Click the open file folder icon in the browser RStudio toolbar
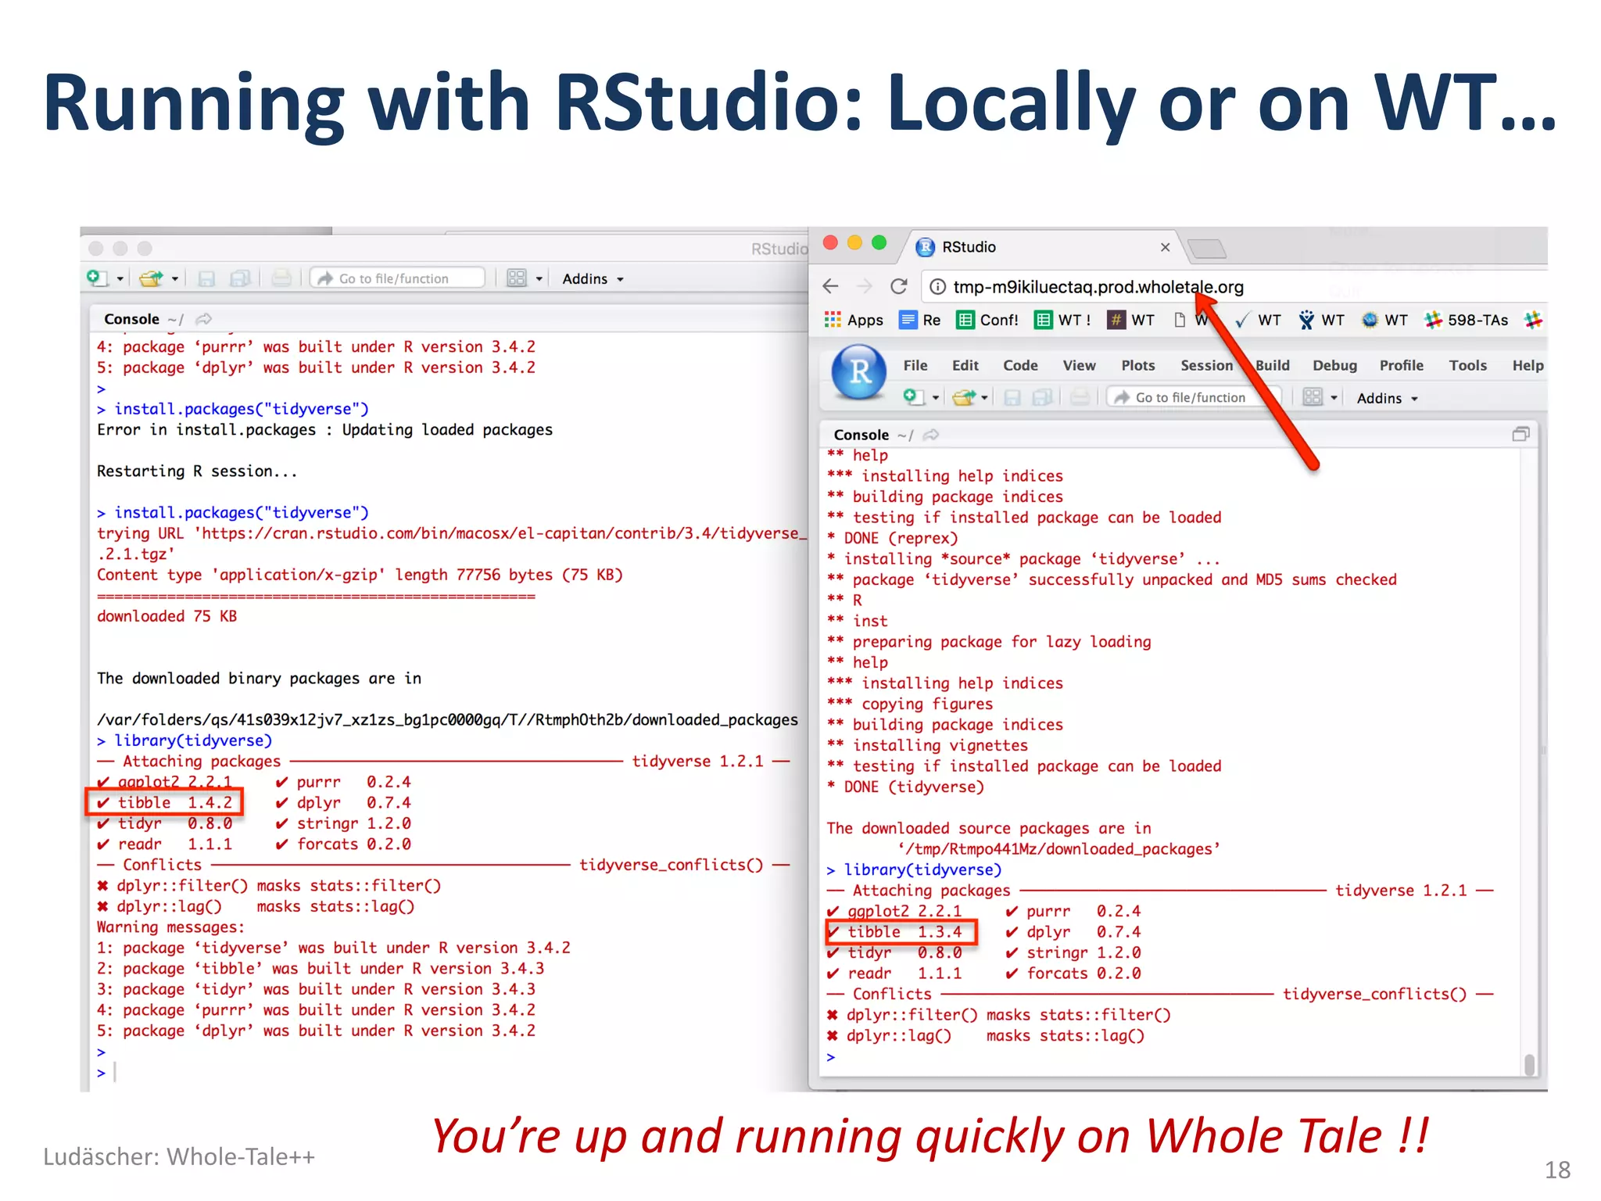Viewport: 1601px width, 1201px height. (964, 397)
